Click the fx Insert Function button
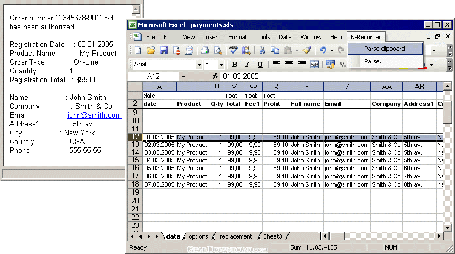Image resolution: width=455 pixels, height=254 pixels. point(215,76)
